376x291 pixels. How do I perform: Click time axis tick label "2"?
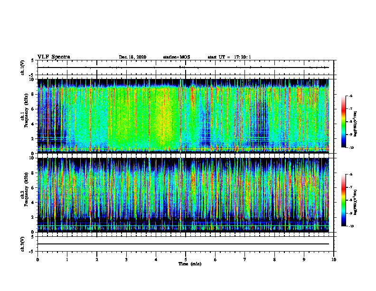(x=97, y=260)
